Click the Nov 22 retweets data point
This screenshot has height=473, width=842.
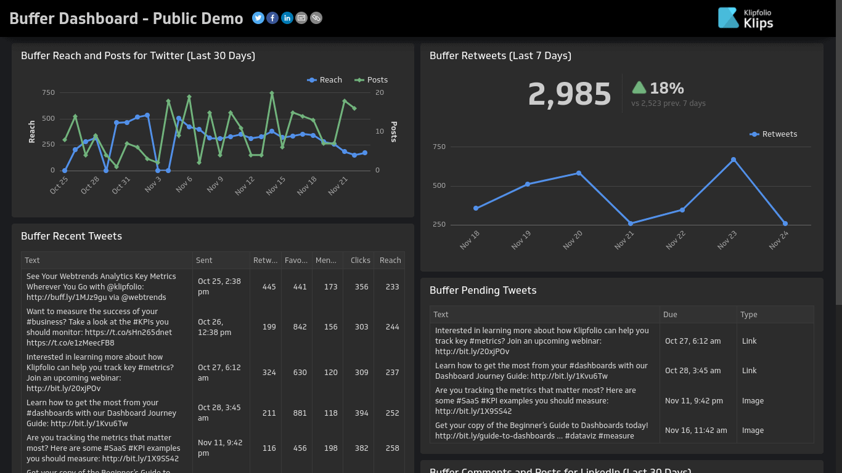[x=682, y=210]
